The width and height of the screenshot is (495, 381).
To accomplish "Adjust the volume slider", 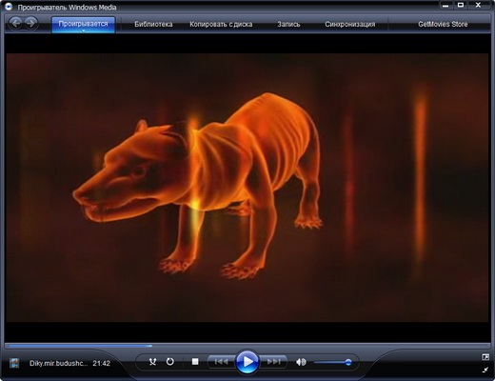I will 332,362.
